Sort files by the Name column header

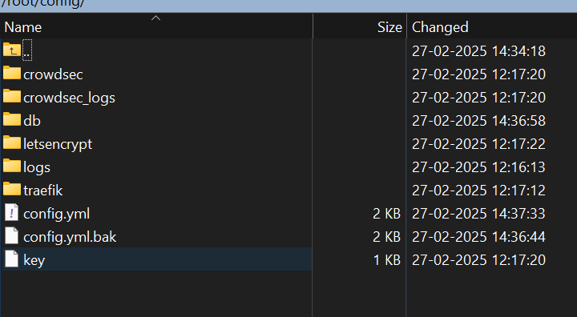[x=156, y=27]
